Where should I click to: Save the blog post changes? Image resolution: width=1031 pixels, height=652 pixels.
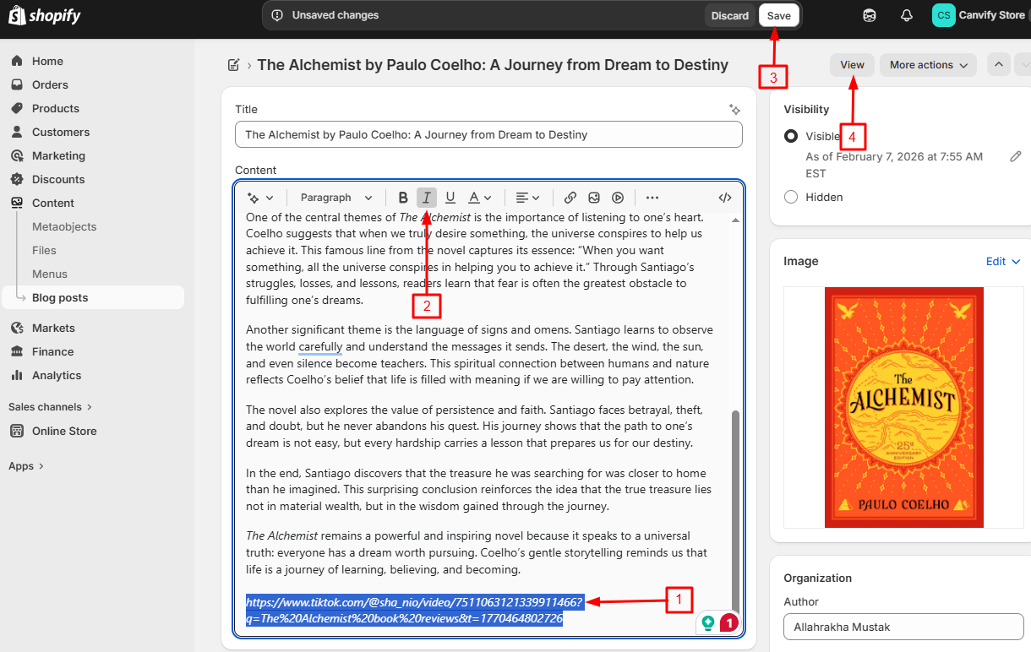778,14
